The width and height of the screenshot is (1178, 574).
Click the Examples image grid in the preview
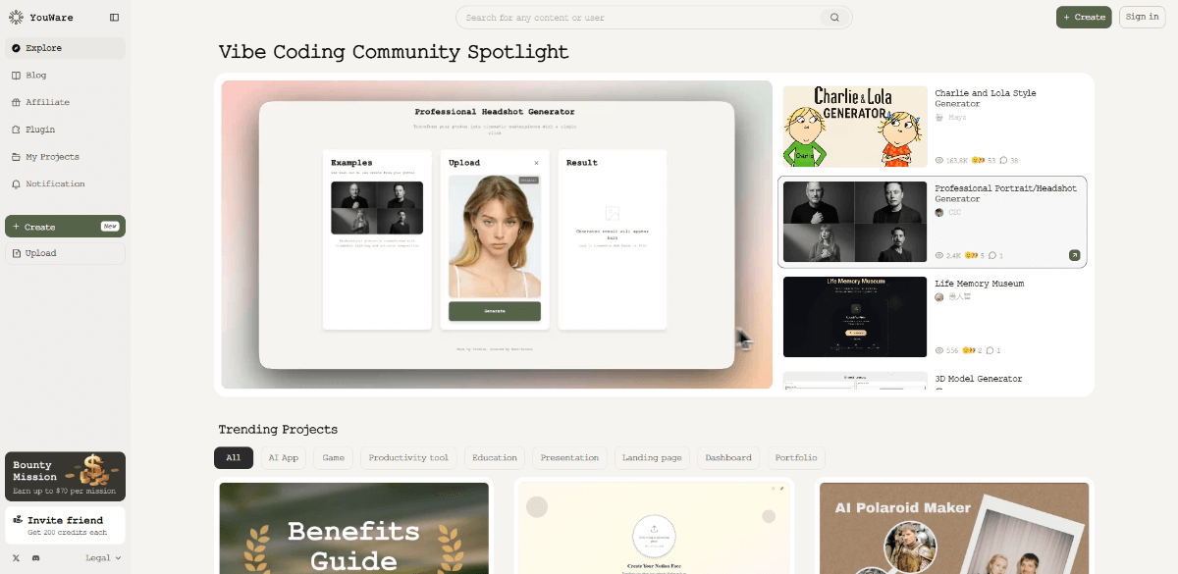coord(377,208)
